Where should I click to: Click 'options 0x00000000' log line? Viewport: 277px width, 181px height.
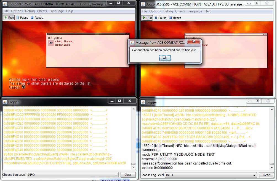[157, 168]
